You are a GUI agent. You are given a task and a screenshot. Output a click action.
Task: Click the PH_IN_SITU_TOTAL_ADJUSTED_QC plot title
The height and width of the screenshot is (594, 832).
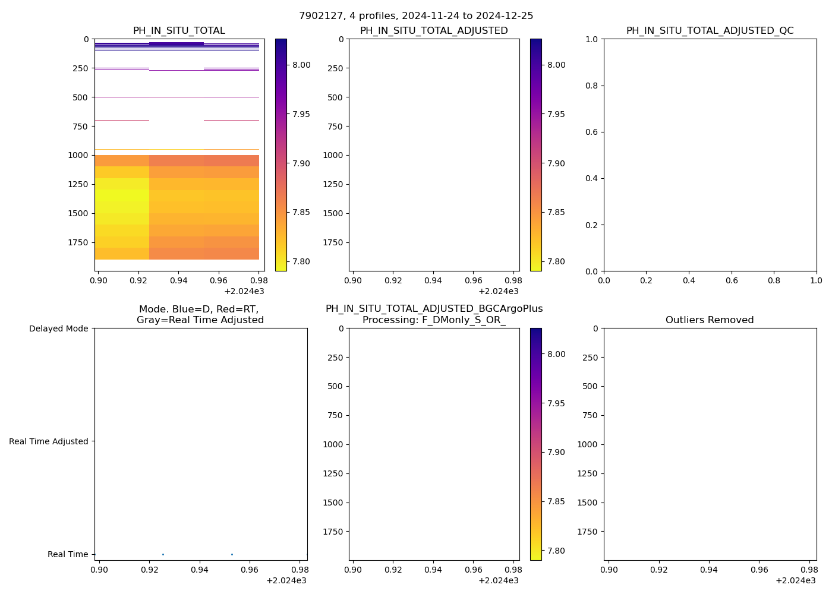click(710, 31)
